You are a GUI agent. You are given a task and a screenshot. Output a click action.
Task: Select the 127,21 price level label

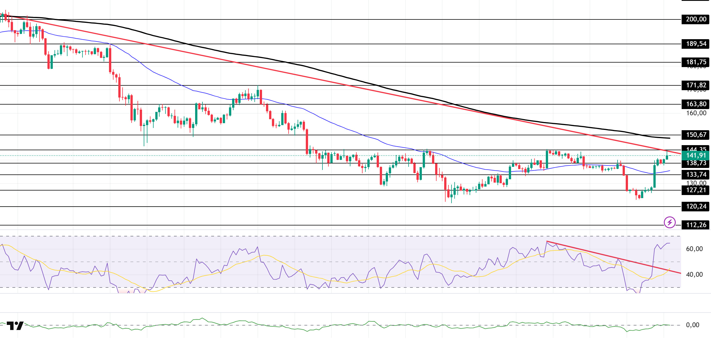(696, 190)
